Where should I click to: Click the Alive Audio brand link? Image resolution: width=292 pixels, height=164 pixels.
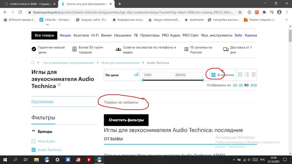click(x=46, y=141)
